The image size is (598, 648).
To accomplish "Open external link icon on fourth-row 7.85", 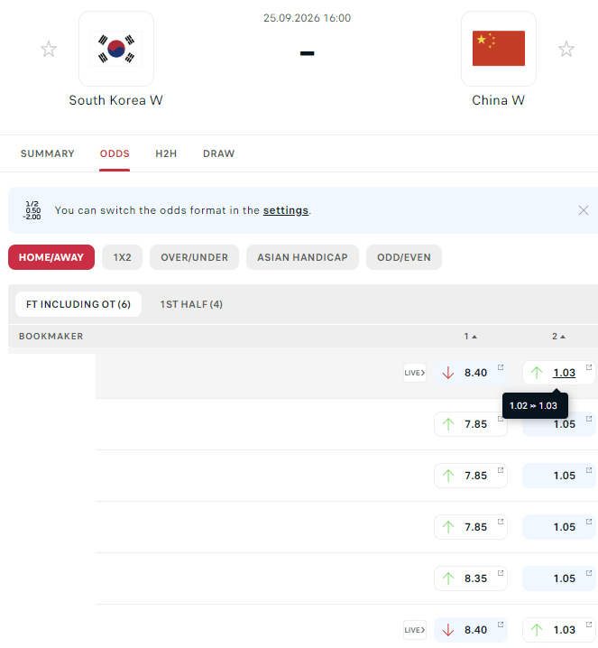I will tap(501, 521).
